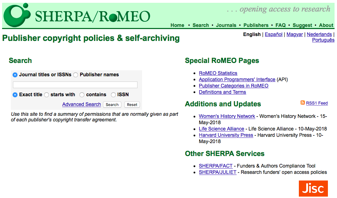Viewport: 337px width, 198px height.
Task: Click the search text input field
Action: (75, 85)
